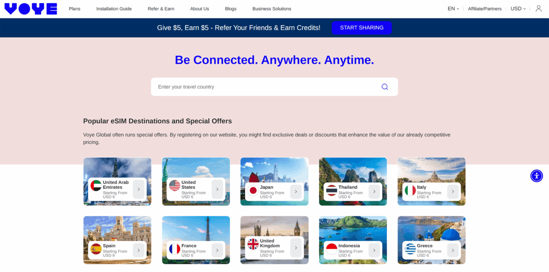Click the arrow on France card
The height and width of the screenshot is (272, 549).
pos(217,250)
